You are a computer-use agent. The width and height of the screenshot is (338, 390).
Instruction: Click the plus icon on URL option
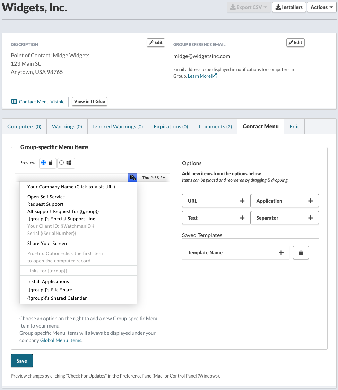tap(242, 201)
